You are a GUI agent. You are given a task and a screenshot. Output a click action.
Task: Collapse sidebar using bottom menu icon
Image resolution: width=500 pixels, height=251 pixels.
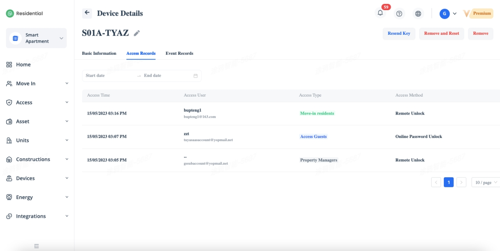pos(36,246)
